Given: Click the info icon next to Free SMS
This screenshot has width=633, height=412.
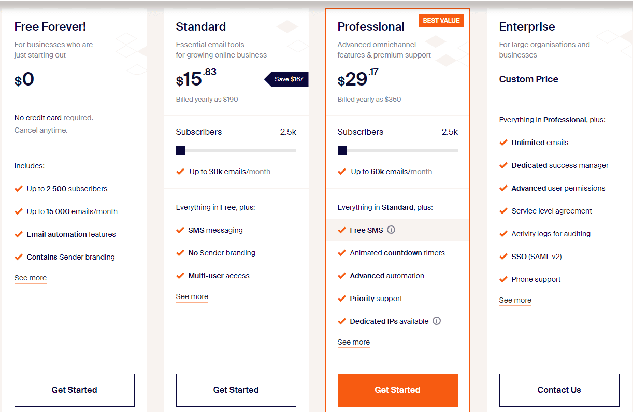Looking at the screenshot, I should point(391,230).
